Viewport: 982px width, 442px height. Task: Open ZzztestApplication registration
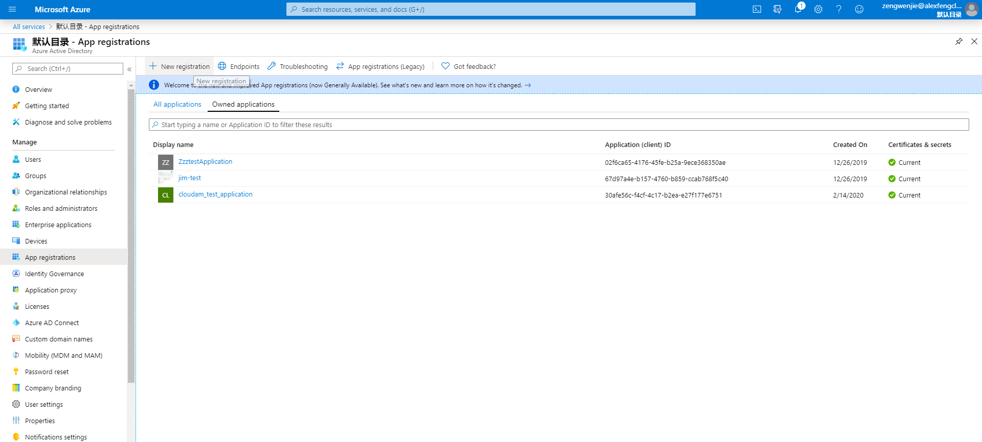pyautogui.click(x=205, y=162)
